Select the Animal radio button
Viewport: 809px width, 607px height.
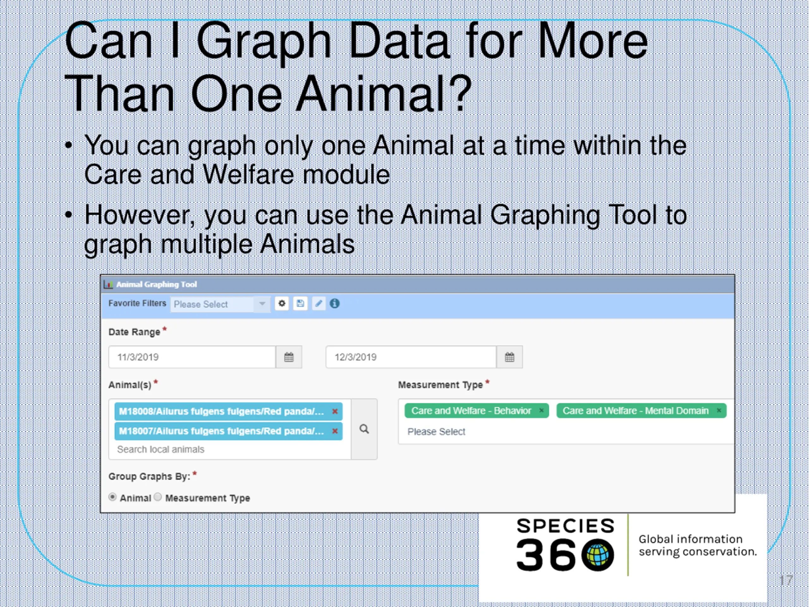pyautogui.click(x=113, y=497)
